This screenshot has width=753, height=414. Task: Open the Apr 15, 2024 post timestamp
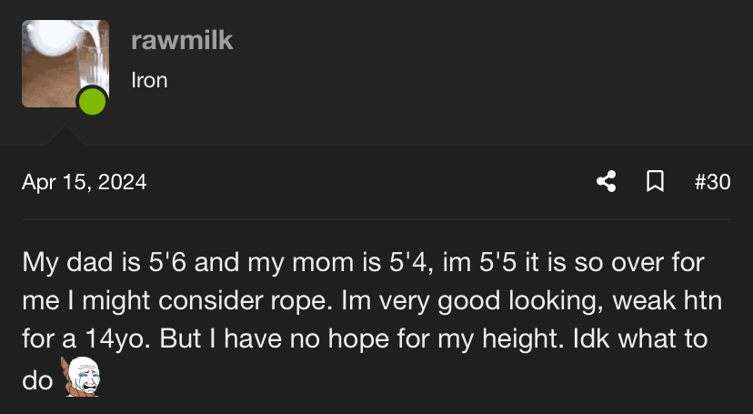(x=85, y=182)
